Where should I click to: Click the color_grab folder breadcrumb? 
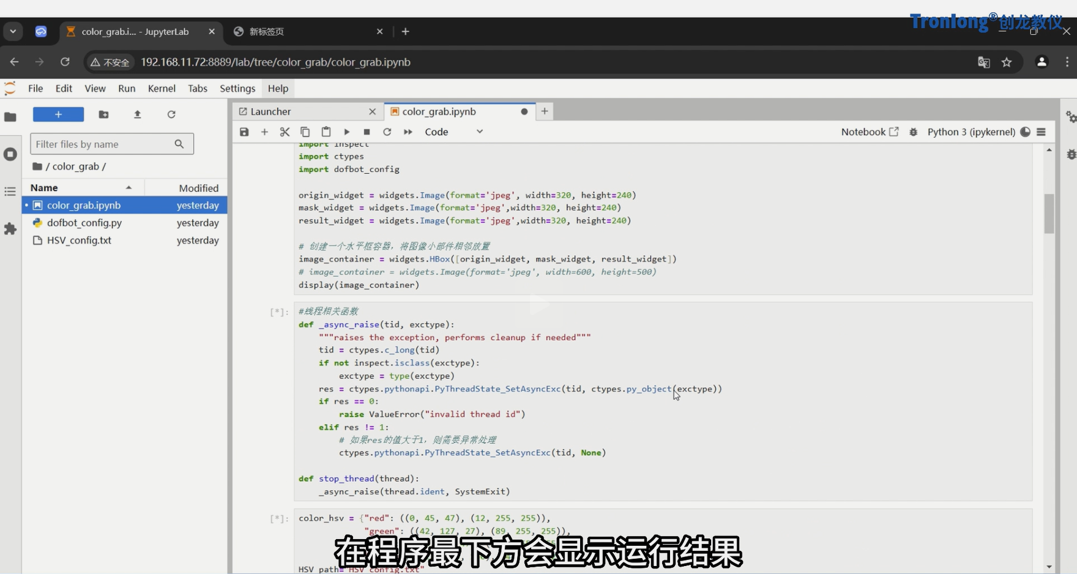point(76,166)
